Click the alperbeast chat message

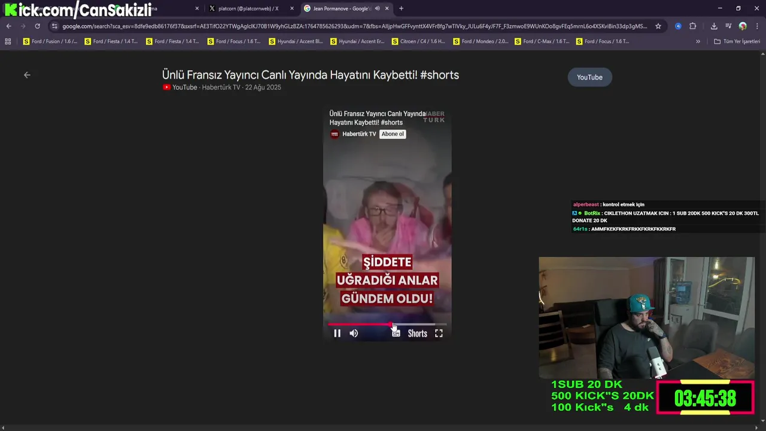(x=609, y=205)
